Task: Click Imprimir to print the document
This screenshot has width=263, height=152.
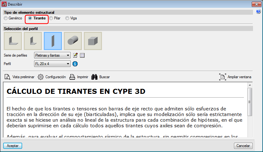Action: pos(79,77)
